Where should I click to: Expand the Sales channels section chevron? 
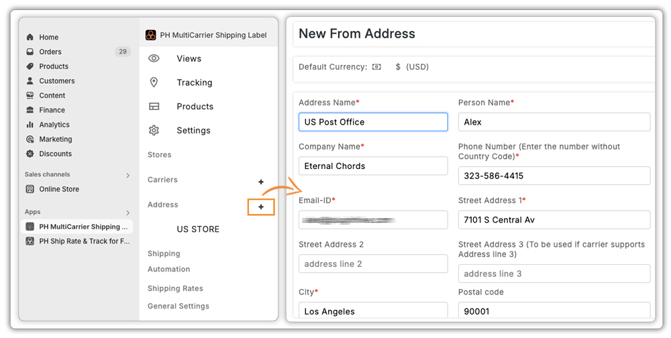click(127, 175)
